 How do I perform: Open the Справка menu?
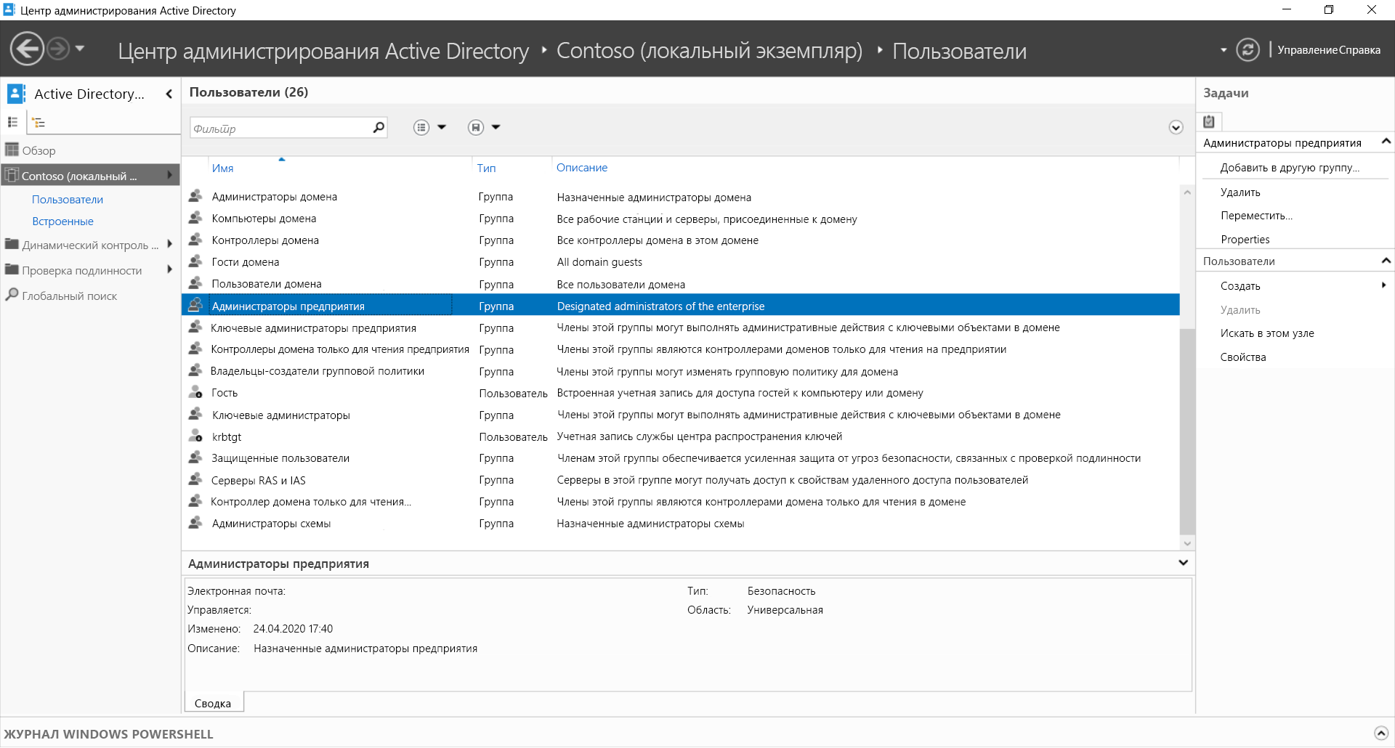click(1359, 50)
